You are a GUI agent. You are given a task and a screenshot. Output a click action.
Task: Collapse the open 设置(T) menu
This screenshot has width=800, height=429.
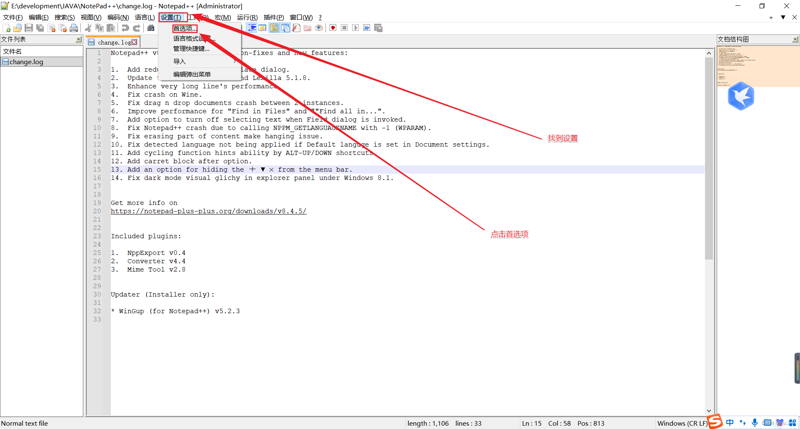tap(171, 17)
